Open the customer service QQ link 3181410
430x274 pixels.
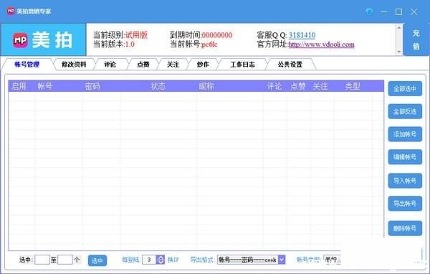(x=302, y=35)
